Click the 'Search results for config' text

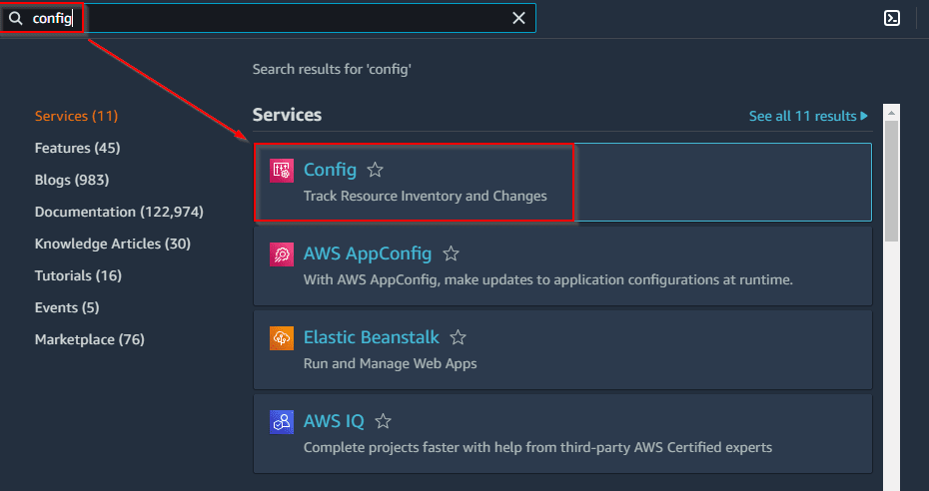[x=332, y=69]
